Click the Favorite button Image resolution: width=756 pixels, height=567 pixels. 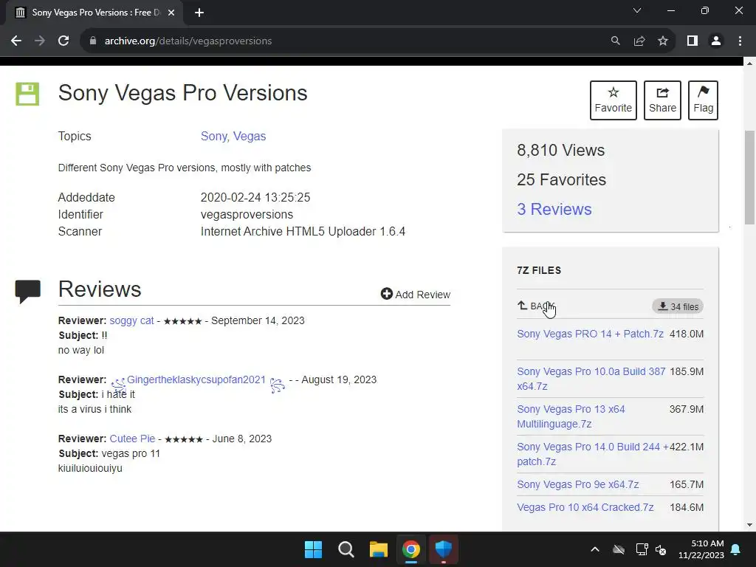[x=614, y=100]
